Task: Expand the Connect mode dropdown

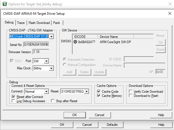Action: click(46, 91)
